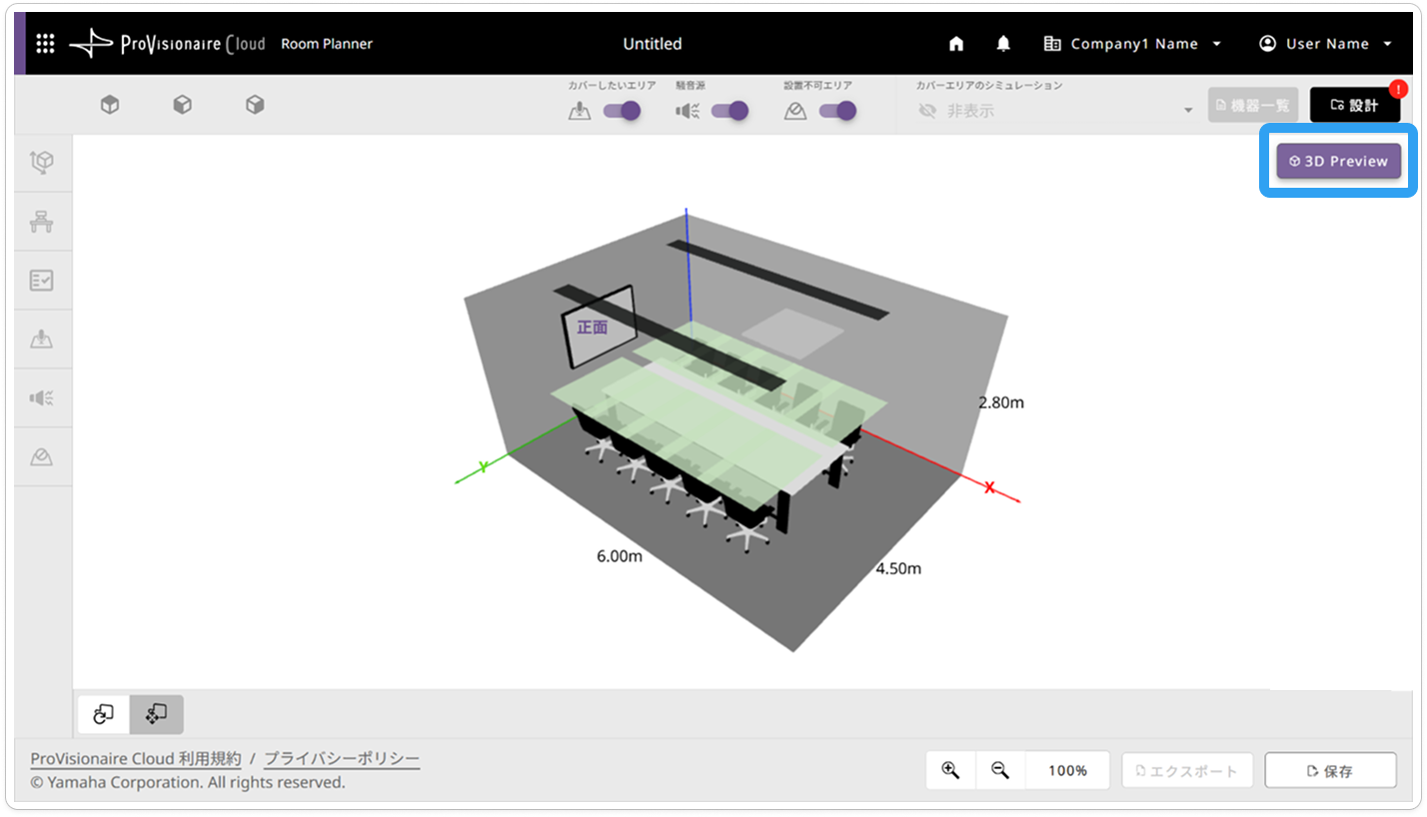1427x817 pixels.
Task: Open User Name account menu
Action: [x=1325, y=44]
